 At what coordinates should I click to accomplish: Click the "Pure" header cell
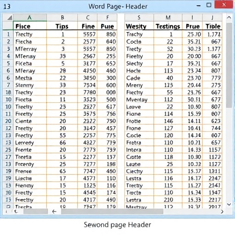pyautogui.click(x=107, y=26)
